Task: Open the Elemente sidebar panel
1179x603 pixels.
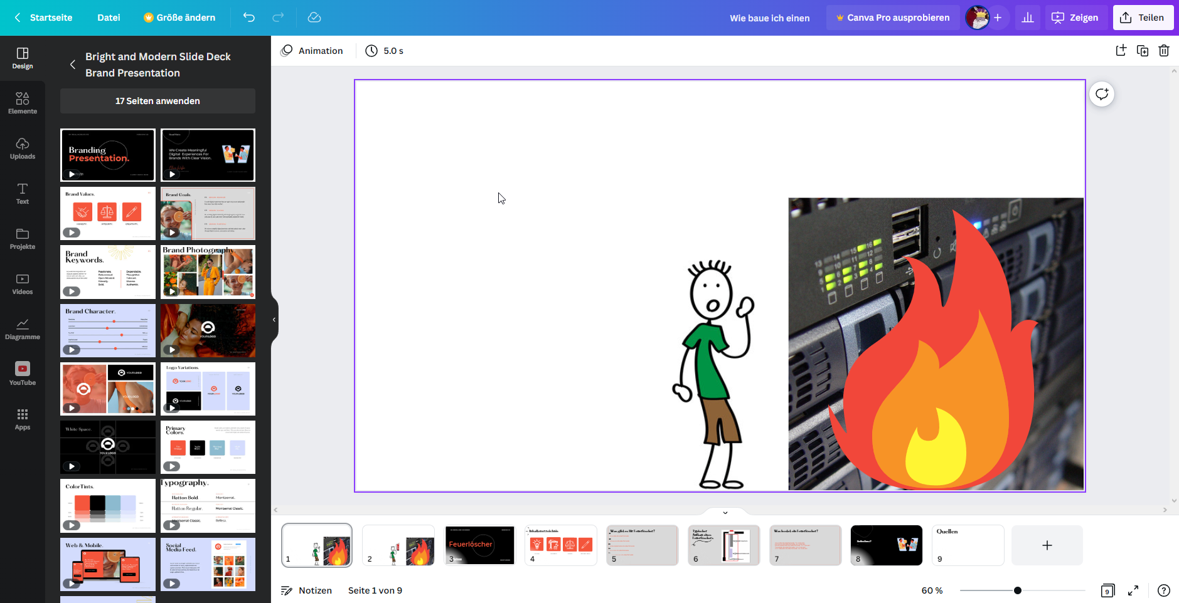Action: click(23, 103)
